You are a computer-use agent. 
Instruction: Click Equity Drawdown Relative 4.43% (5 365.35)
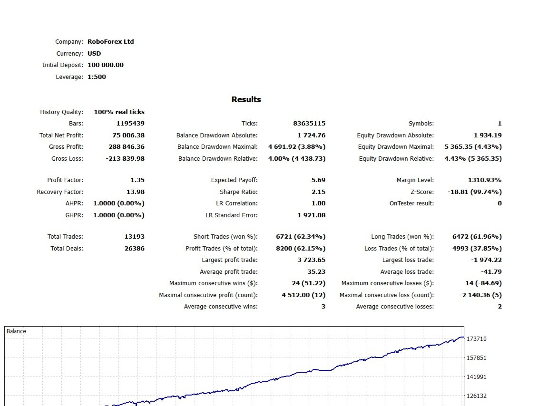click(x=473, y=159)
